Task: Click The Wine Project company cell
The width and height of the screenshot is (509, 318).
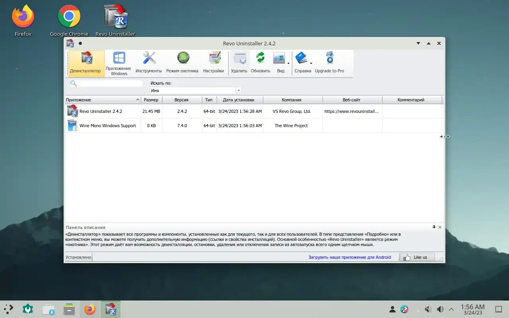Action: (292, 126)
